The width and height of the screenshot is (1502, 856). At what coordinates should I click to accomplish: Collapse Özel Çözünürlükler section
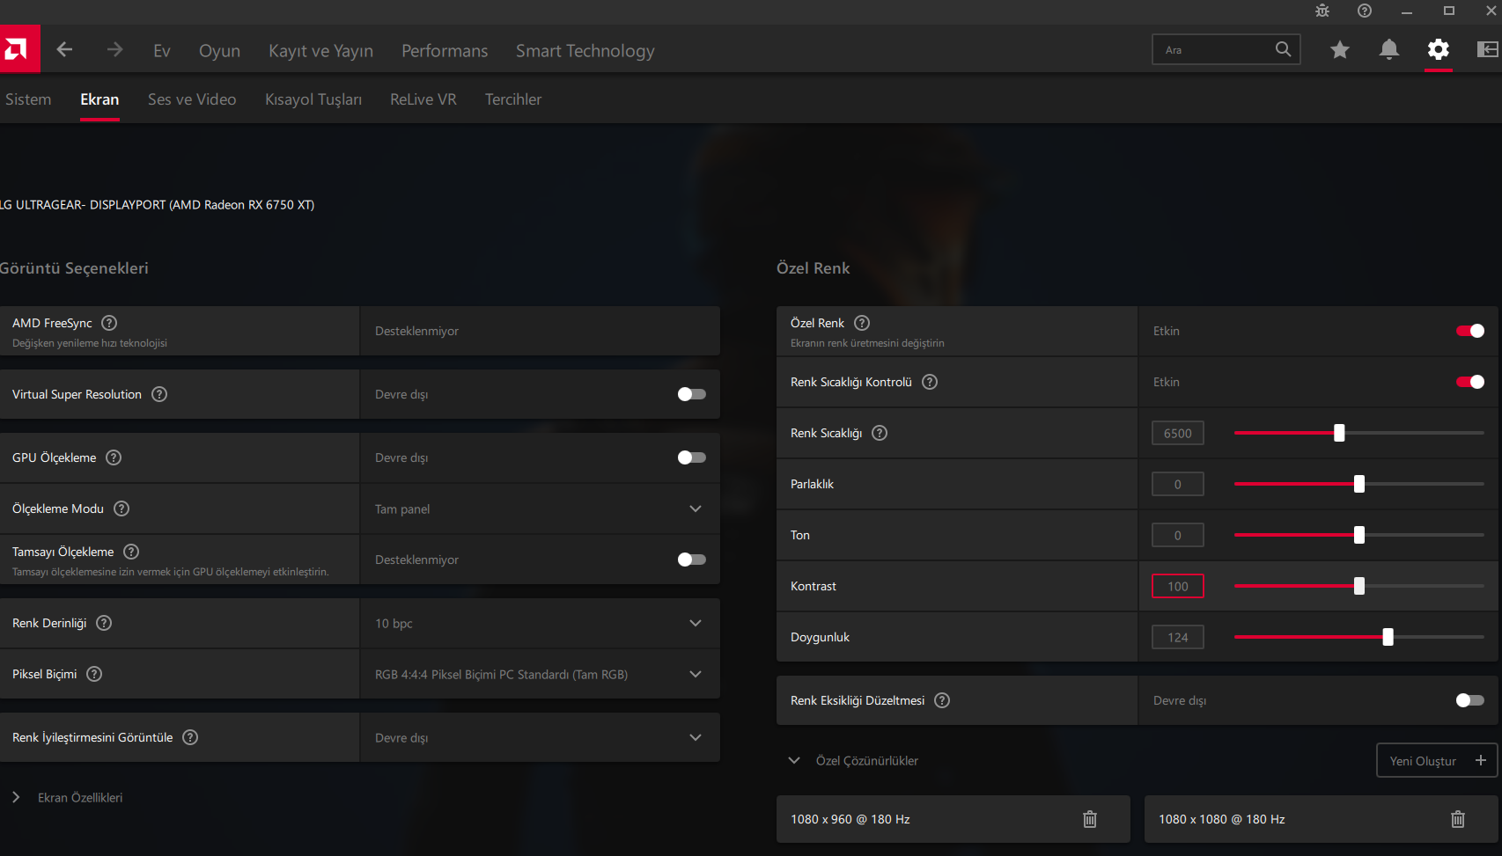[x=794, y=760]
